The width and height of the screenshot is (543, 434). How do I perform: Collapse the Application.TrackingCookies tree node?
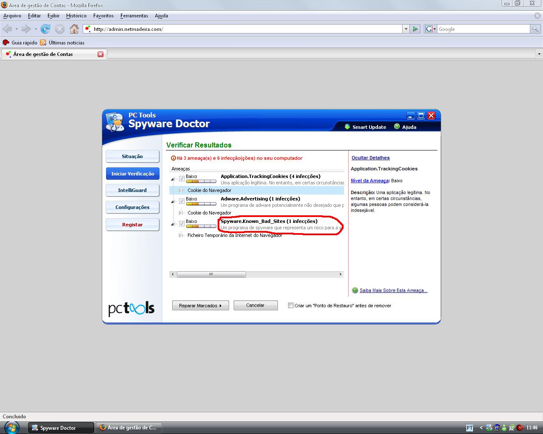(173, 179)
